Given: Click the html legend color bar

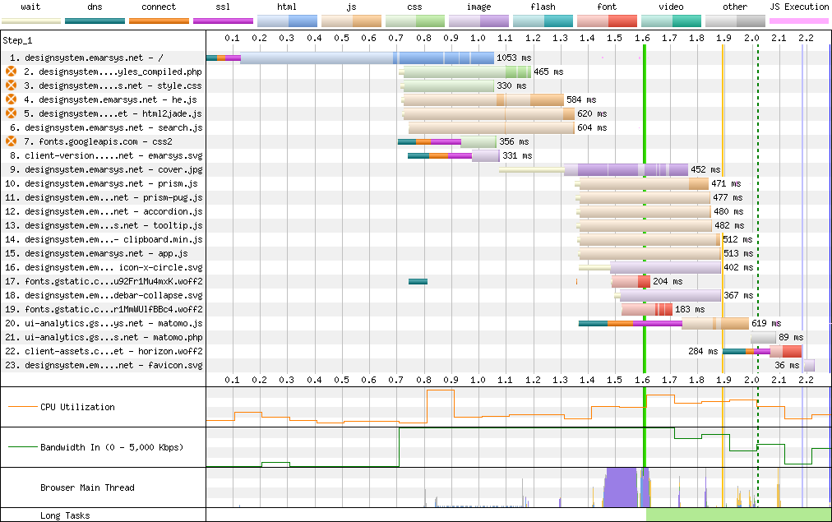Looking at the screenshot, I should [287, 21].
